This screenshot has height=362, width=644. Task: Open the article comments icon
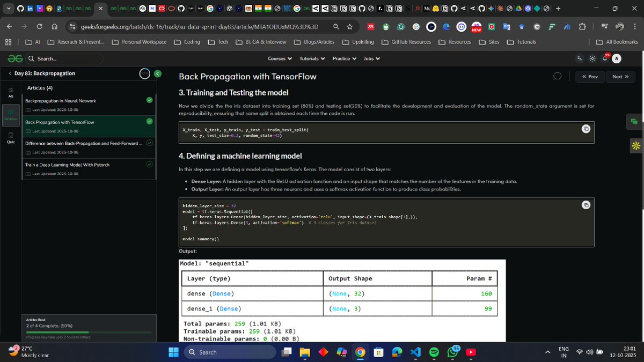558,77
